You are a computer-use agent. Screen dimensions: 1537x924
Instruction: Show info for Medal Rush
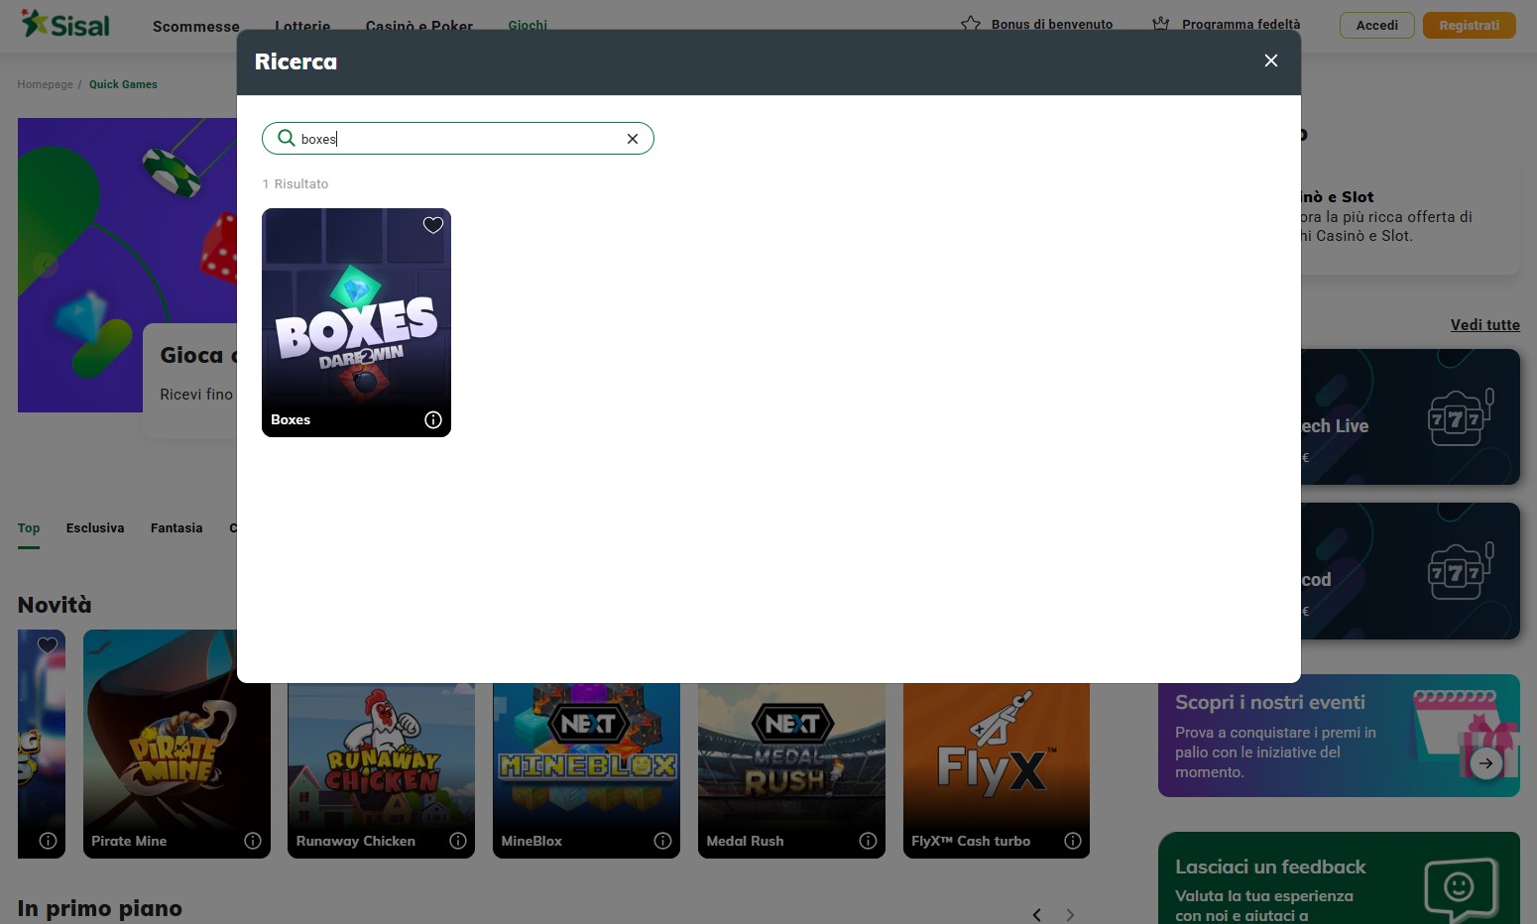point(868,841)
